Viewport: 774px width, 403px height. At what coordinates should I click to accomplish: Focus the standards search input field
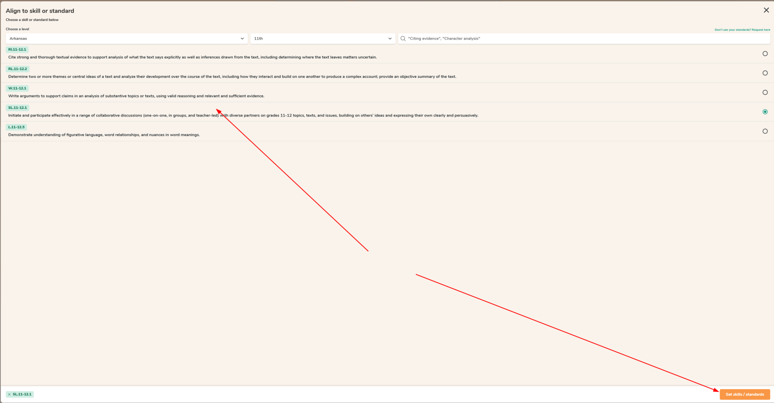[584, 39]
